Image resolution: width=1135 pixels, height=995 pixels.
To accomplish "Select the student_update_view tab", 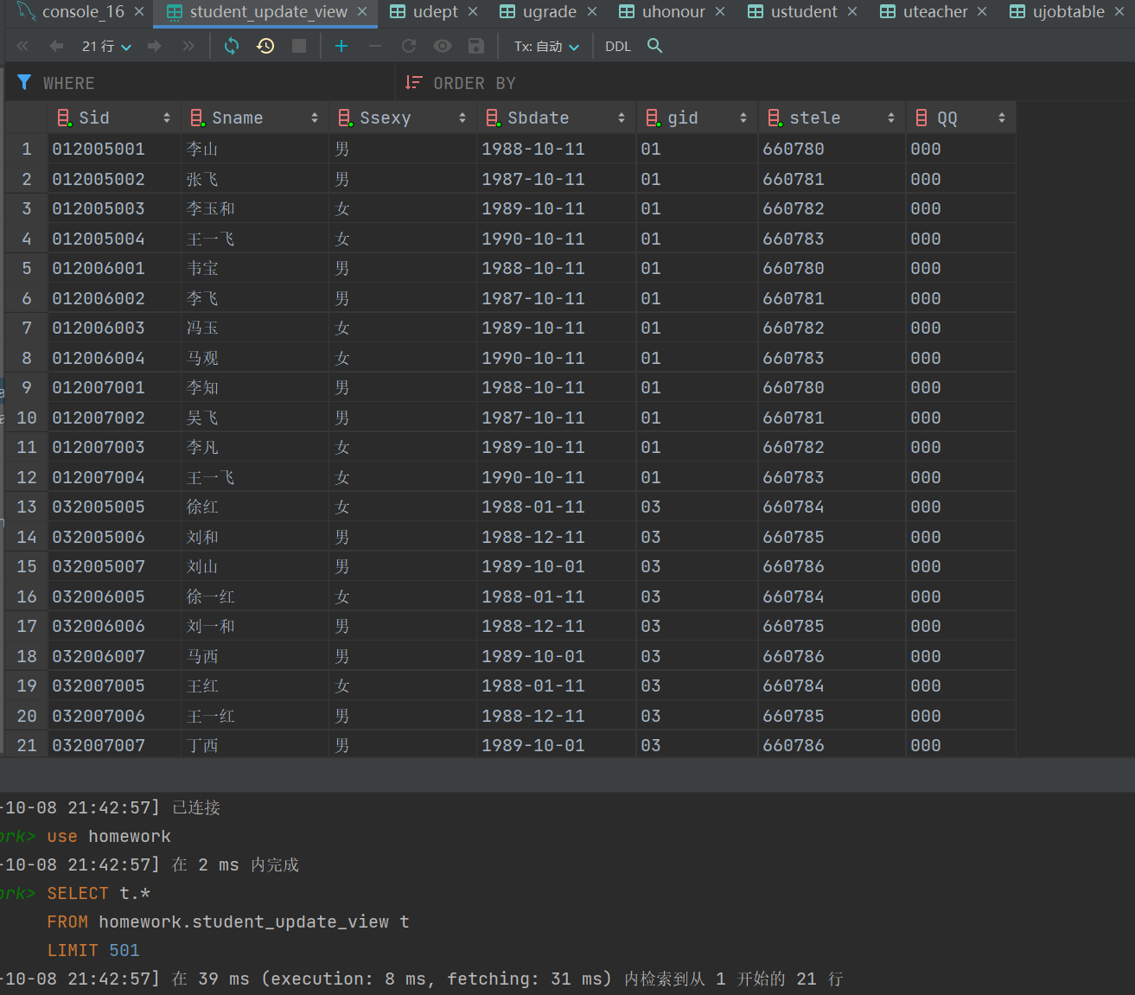I will 267,12.
